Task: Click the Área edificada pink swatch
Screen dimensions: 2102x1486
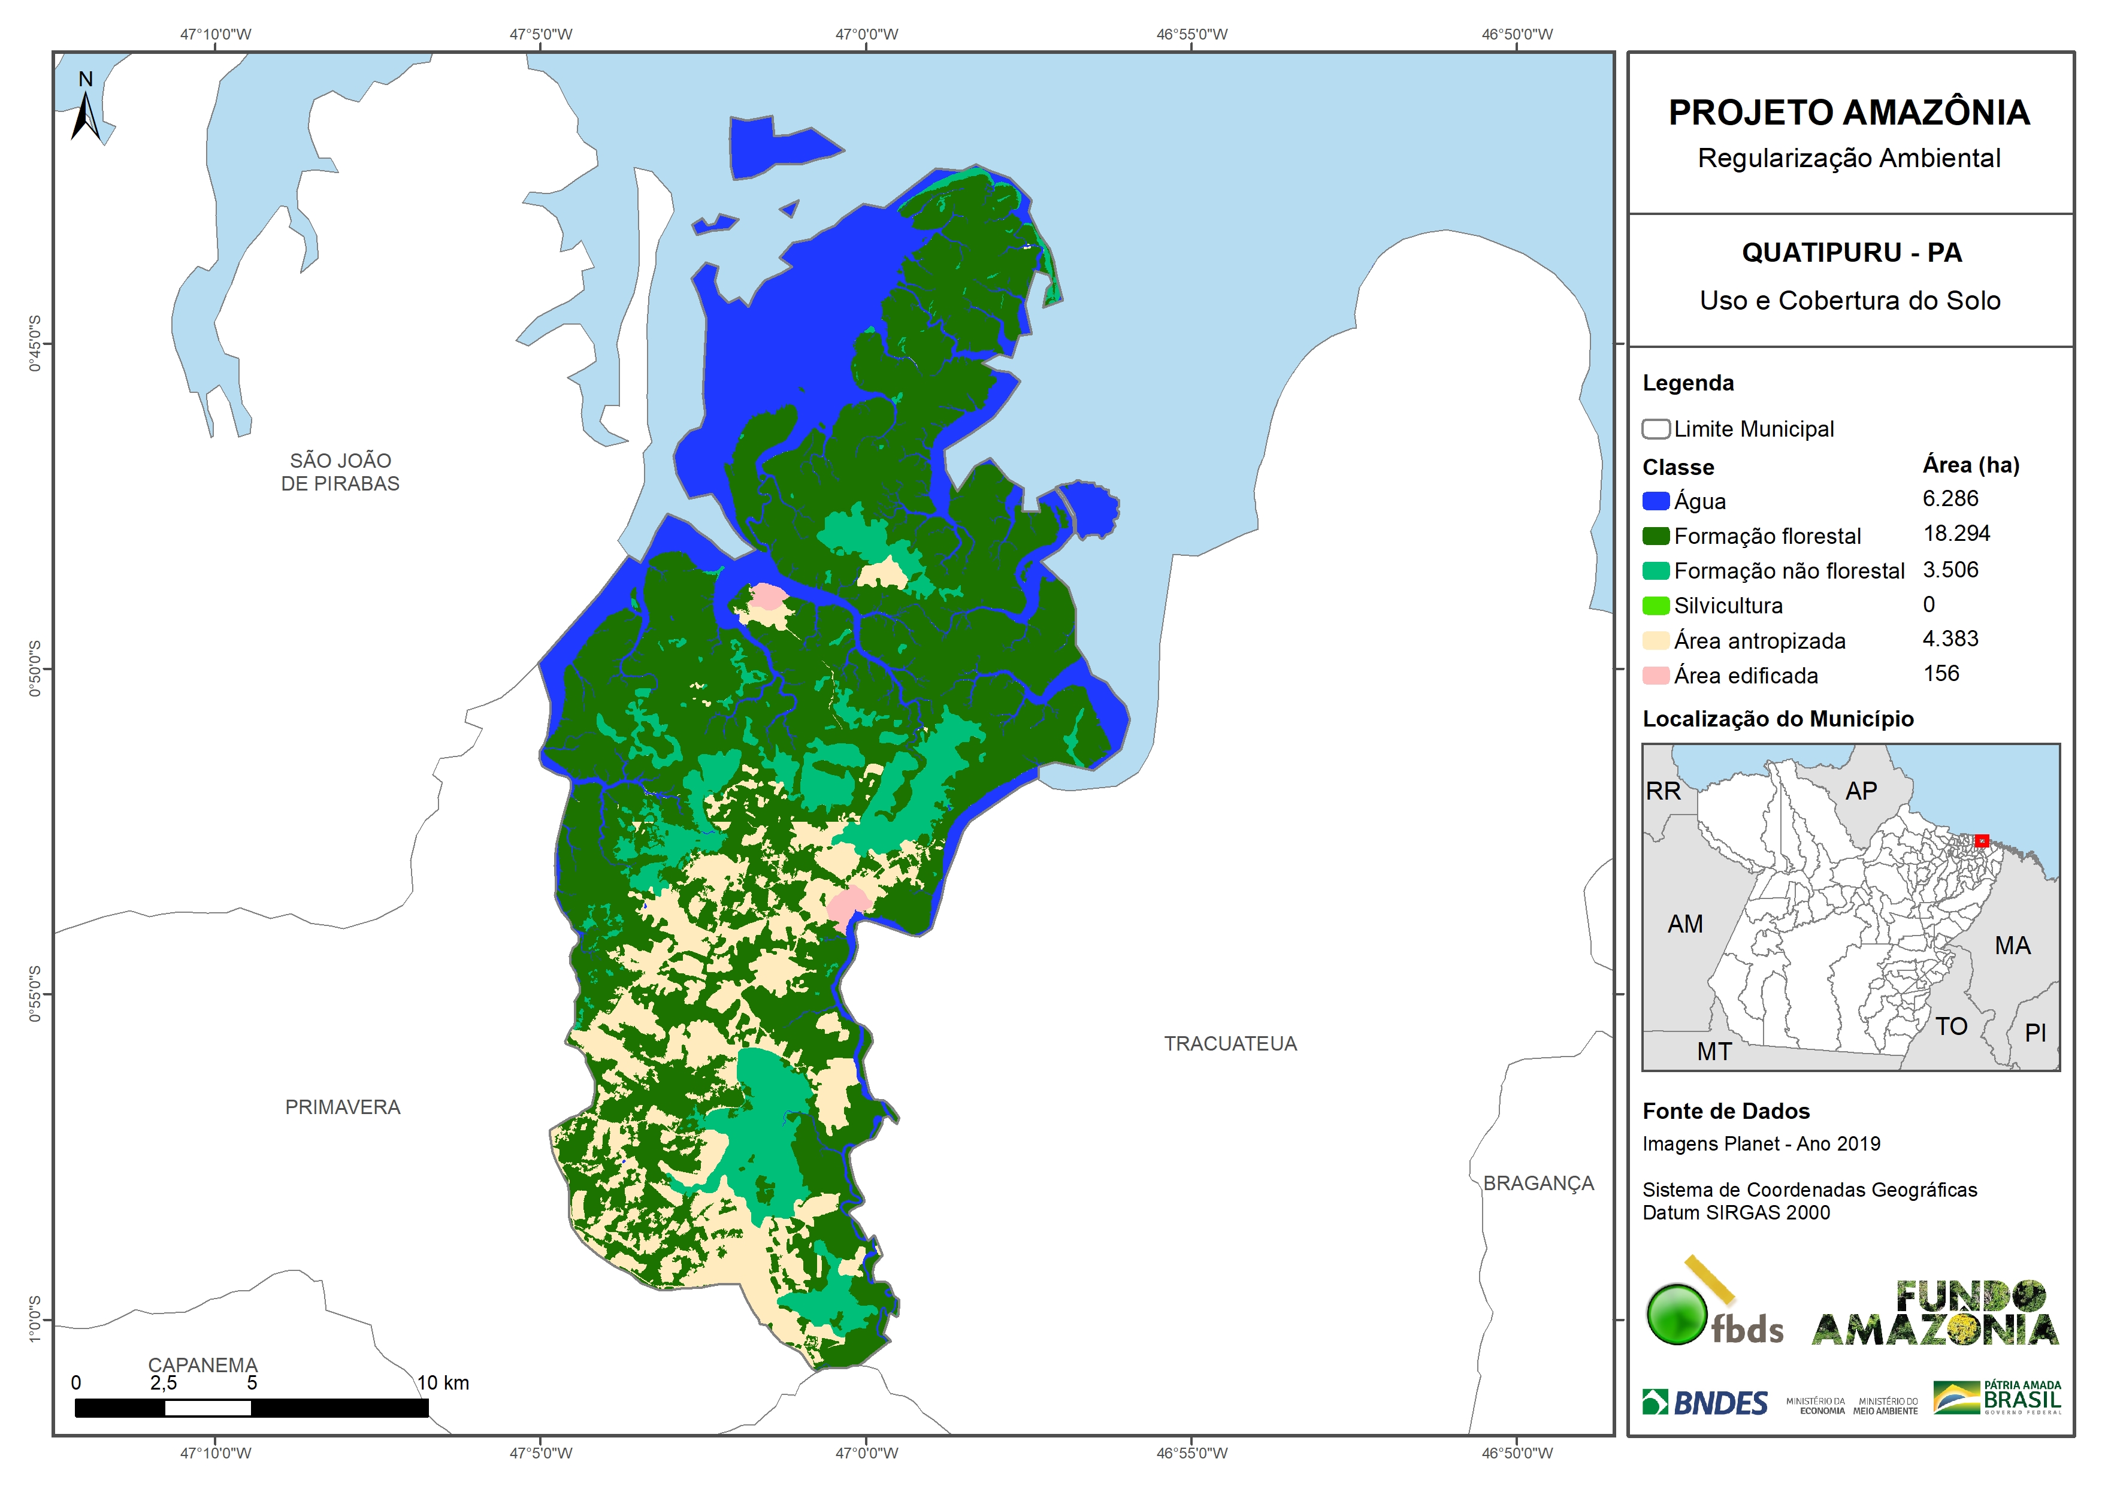Action: (x=1655, y=676)
